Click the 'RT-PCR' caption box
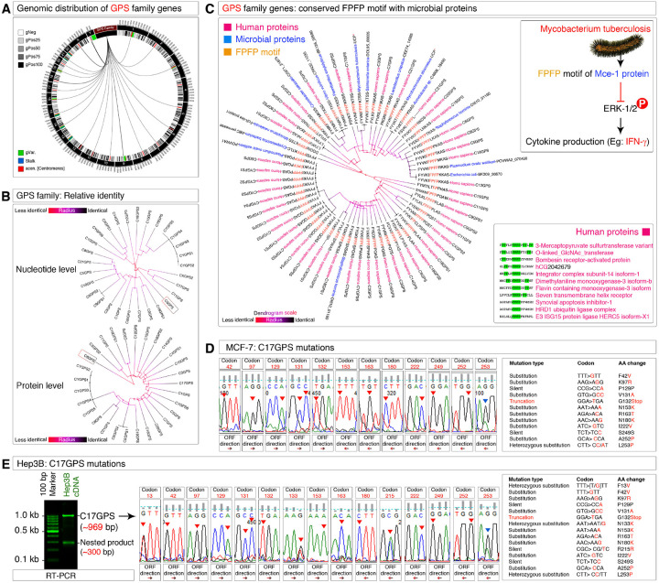The image size is (659, 583). 73,575
